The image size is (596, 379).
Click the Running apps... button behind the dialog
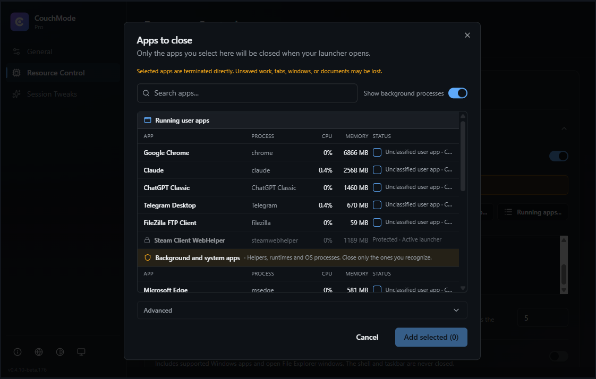(533, 212)
